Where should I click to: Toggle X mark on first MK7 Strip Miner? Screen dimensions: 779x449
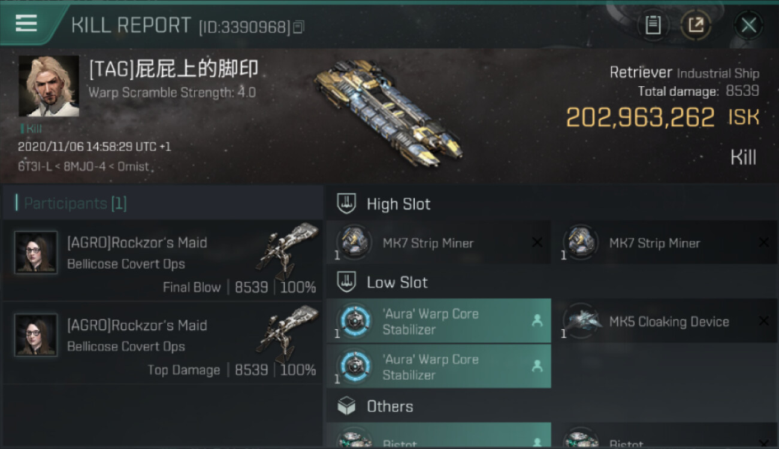click(x=538, y=242)
